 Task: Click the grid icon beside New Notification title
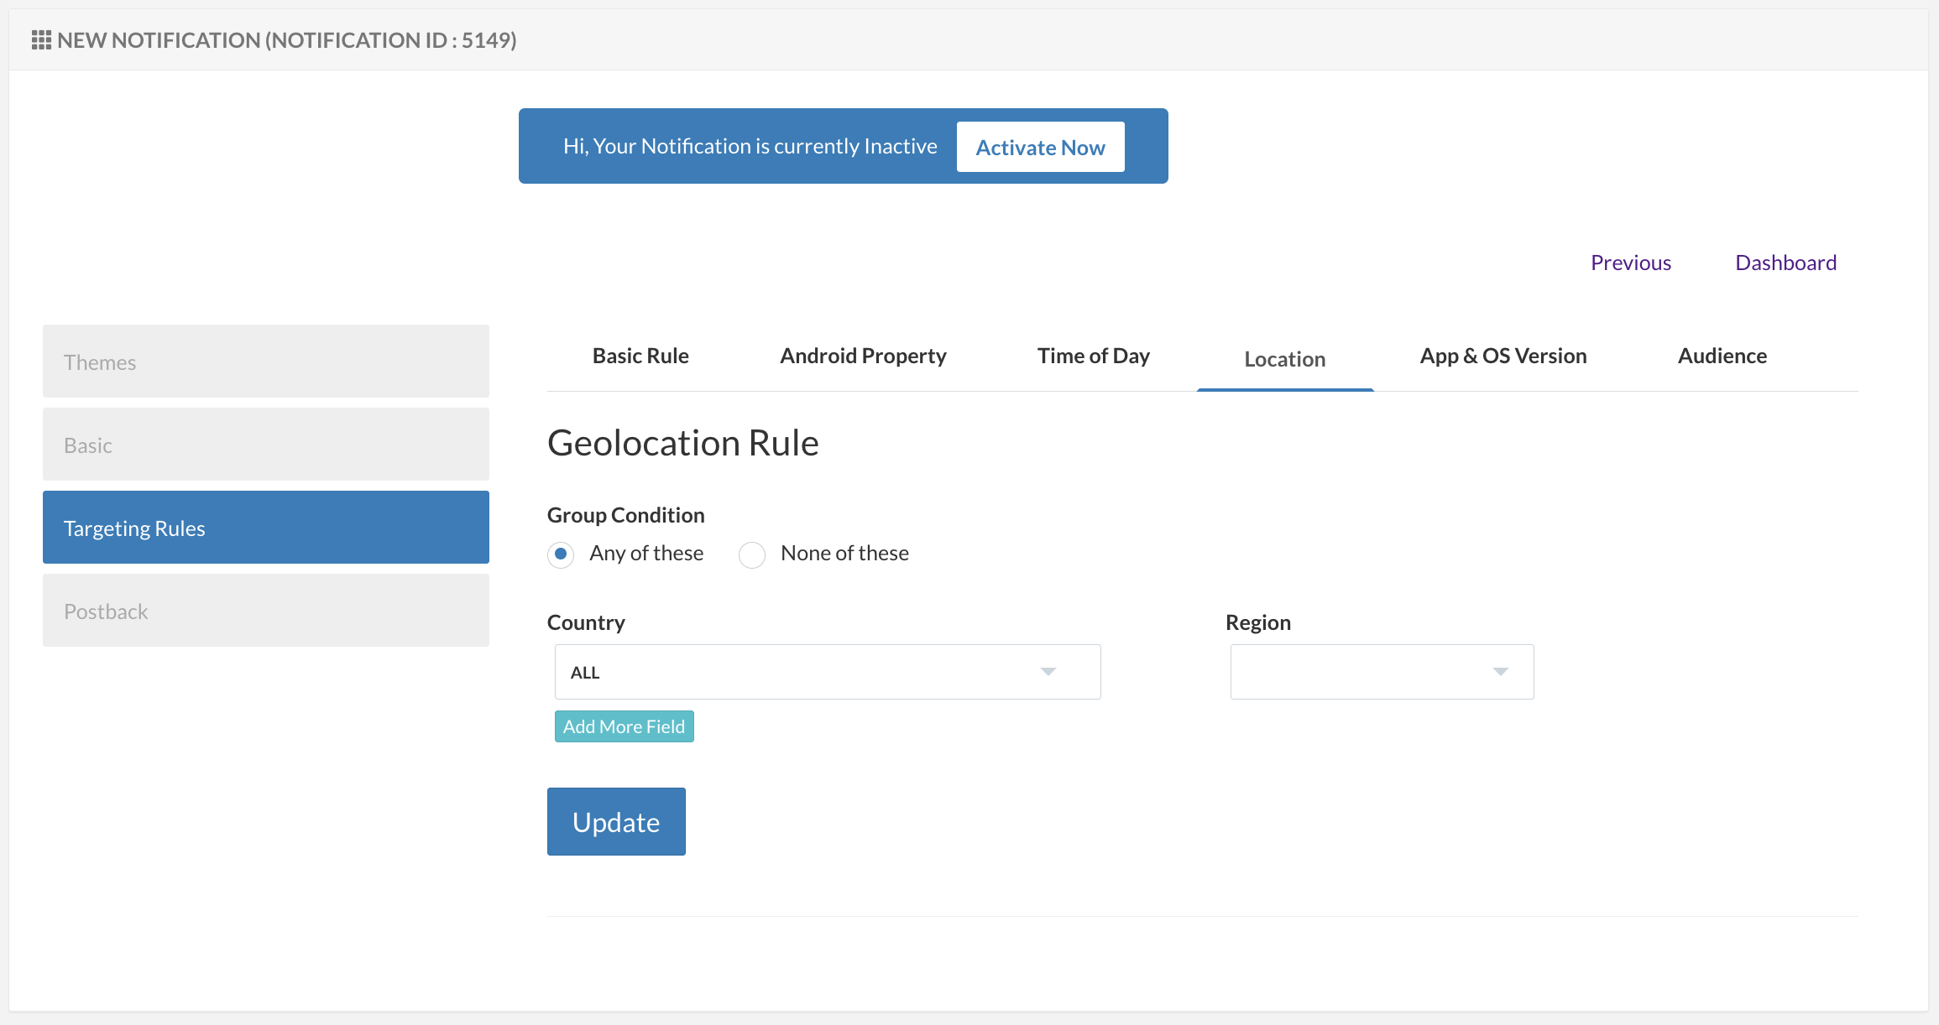(x=41, y=40)
